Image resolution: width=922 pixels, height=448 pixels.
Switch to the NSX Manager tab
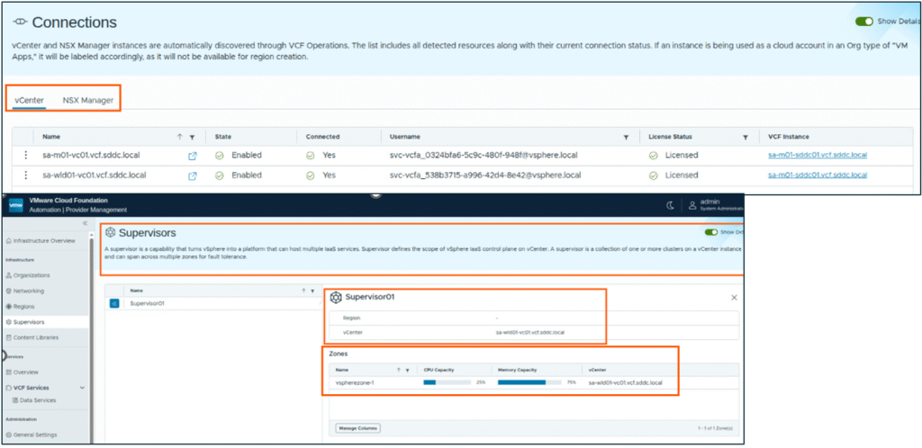(87, 100)
